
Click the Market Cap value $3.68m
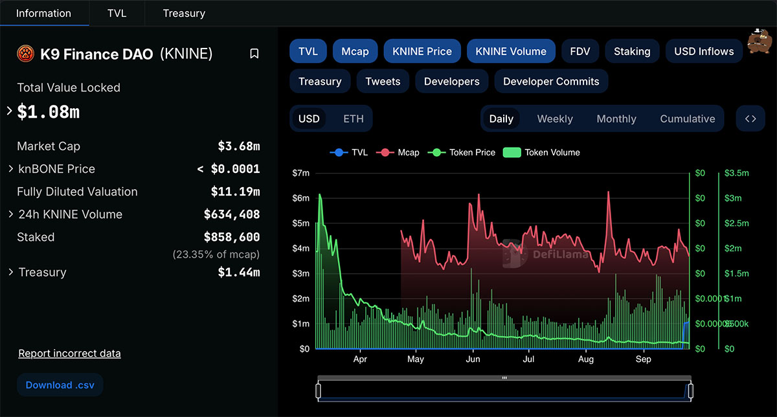click(x=239, y=146)
